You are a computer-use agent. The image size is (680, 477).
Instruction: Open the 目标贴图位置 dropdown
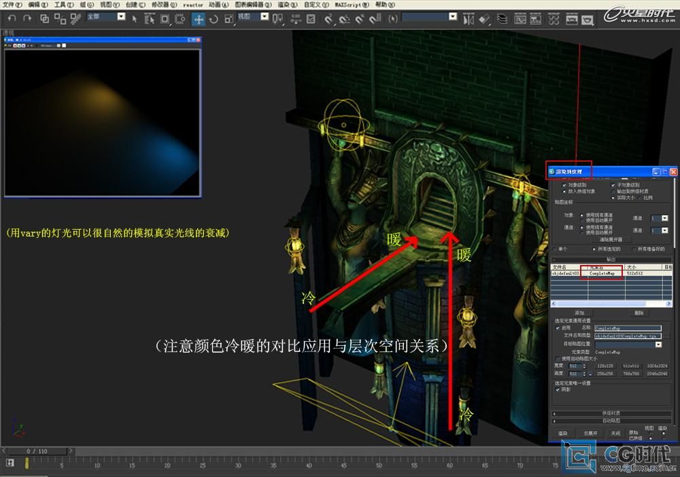pos(658,344)
